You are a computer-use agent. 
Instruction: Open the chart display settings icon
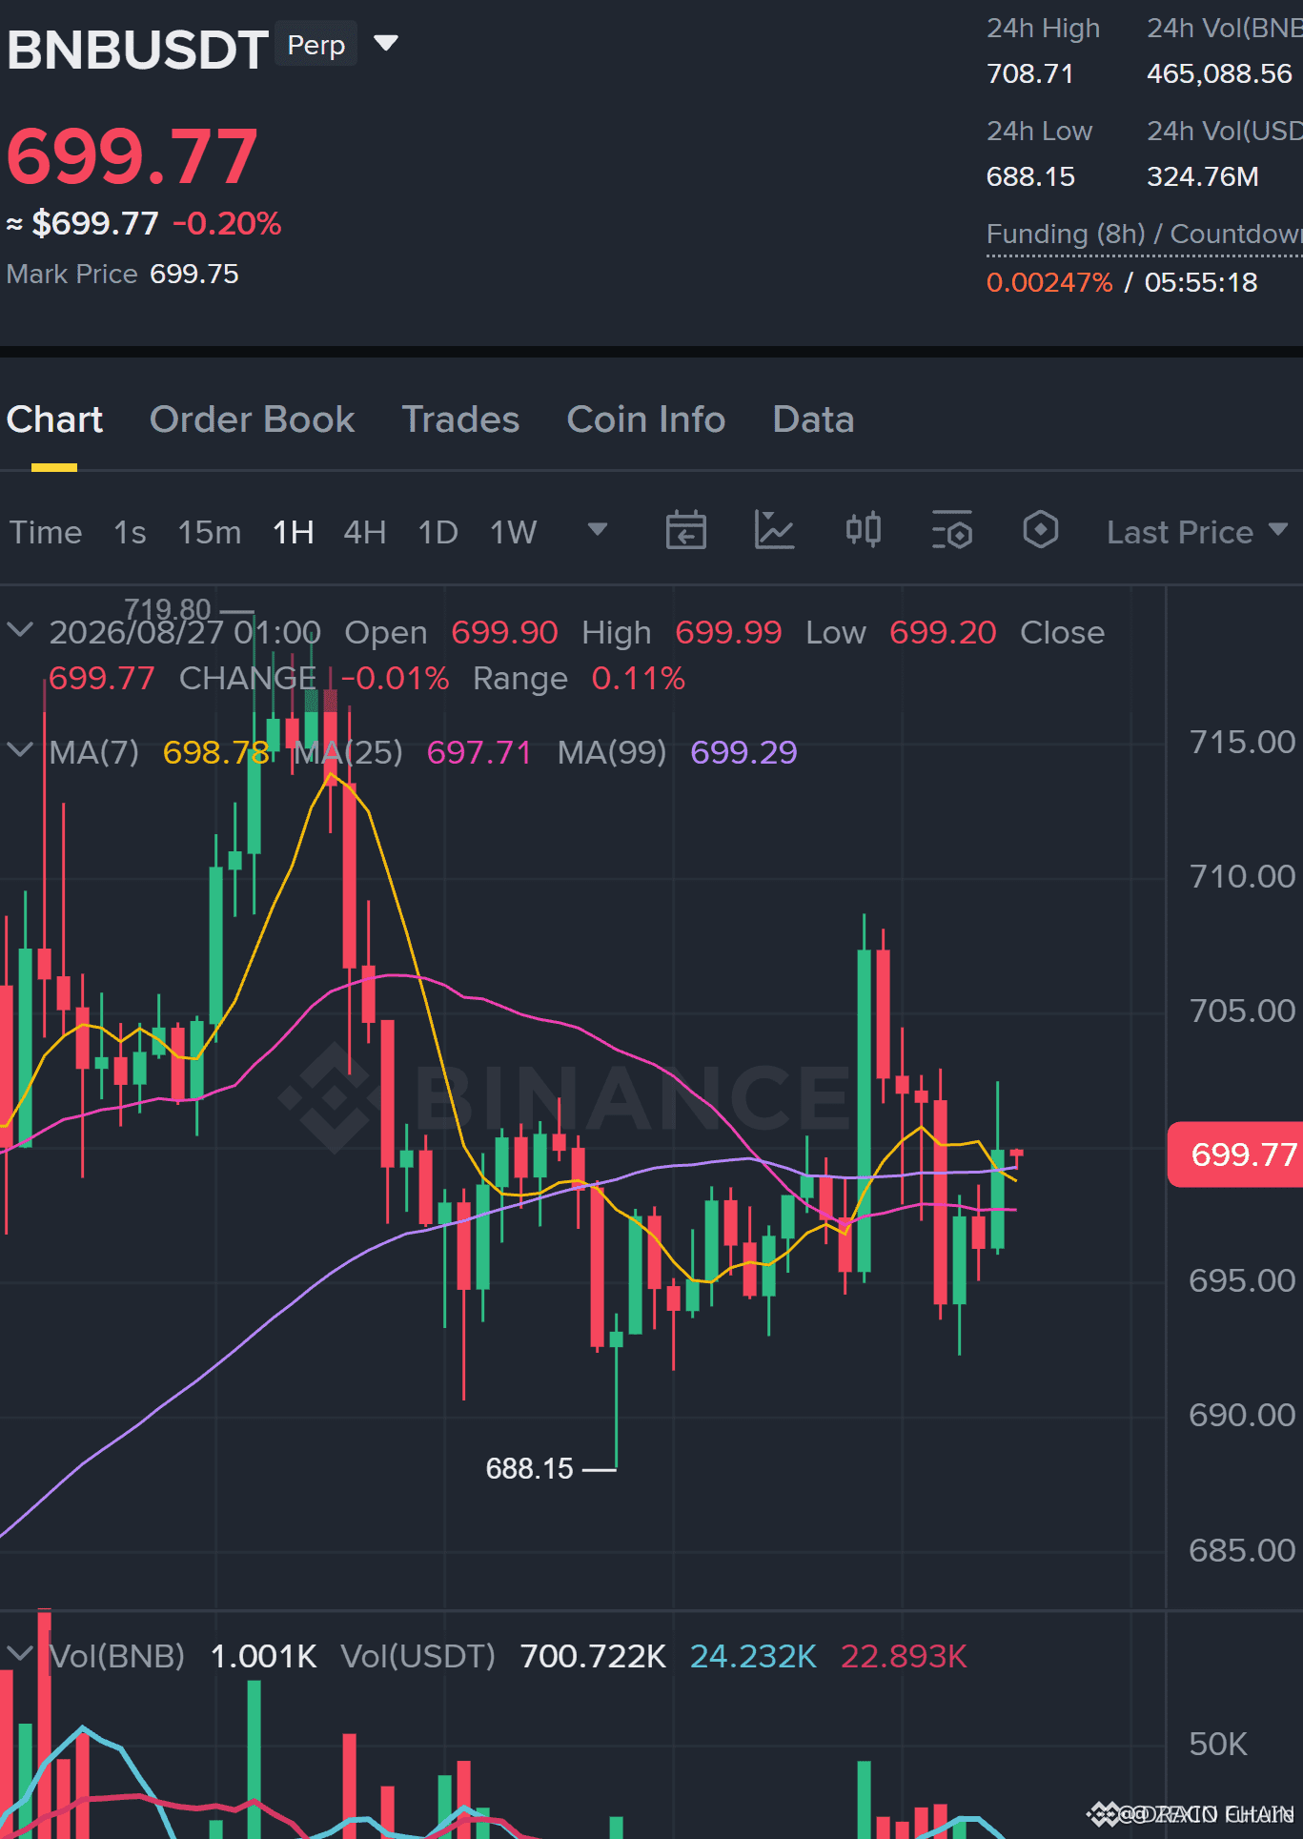point(951,530)
